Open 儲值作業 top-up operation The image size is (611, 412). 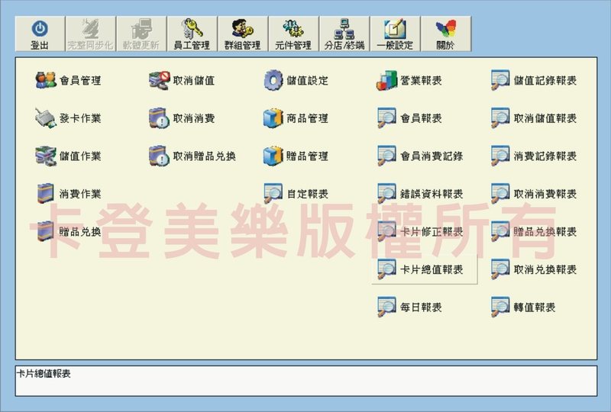(x=68, y=156)
